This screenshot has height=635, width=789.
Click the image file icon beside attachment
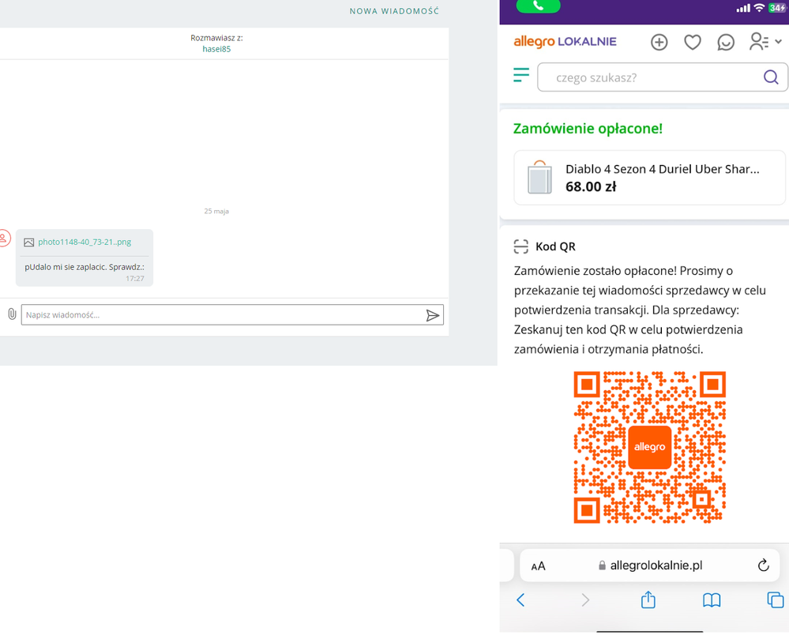[x=28, y=242]
